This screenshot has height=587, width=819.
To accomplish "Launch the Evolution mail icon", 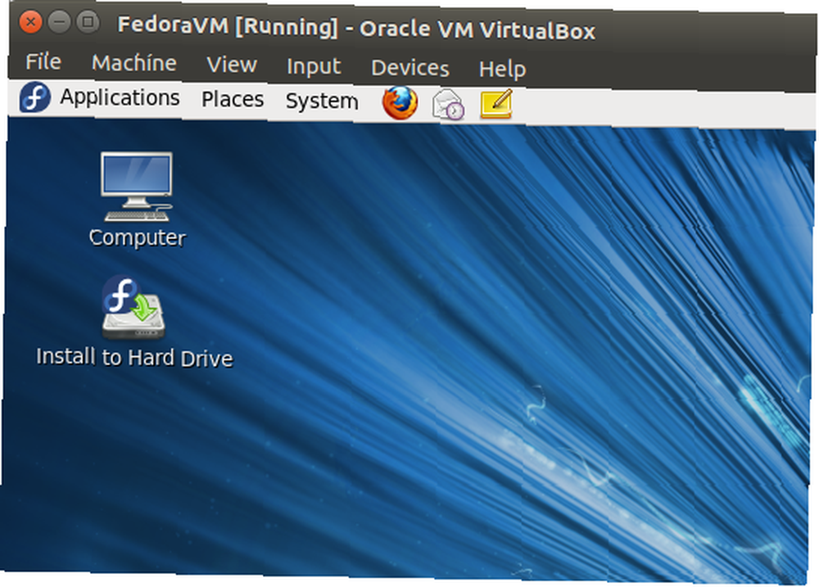I will [x=448, y=104].
